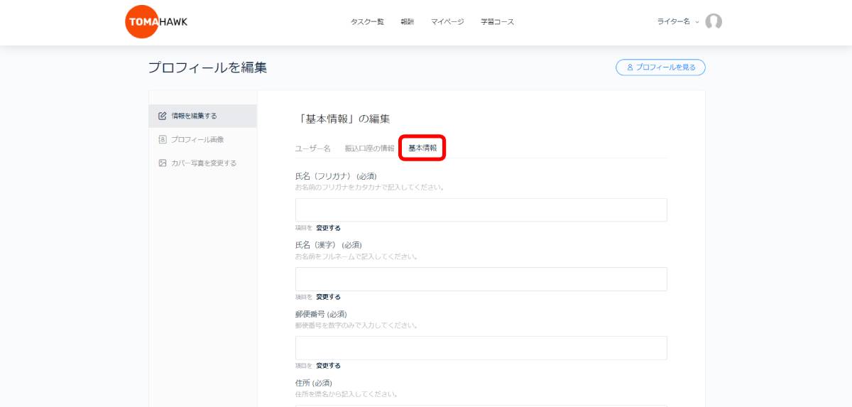Open マイページ from the header
852x407 pixels.
(x=447, y=22)
